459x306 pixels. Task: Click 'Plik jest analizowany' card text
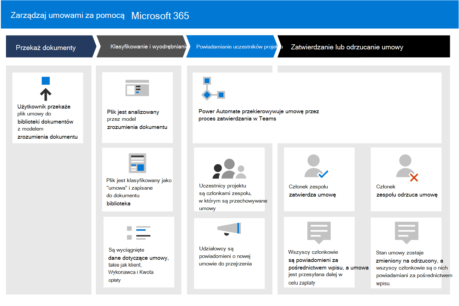tap(133, 112)
